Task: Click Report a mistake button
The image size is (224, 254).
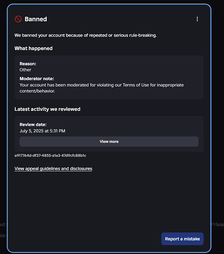Action: click(182, 239)
